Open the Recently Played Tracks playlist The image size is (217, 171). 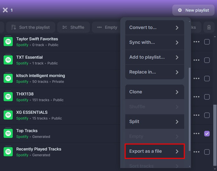tap(39, 149)
